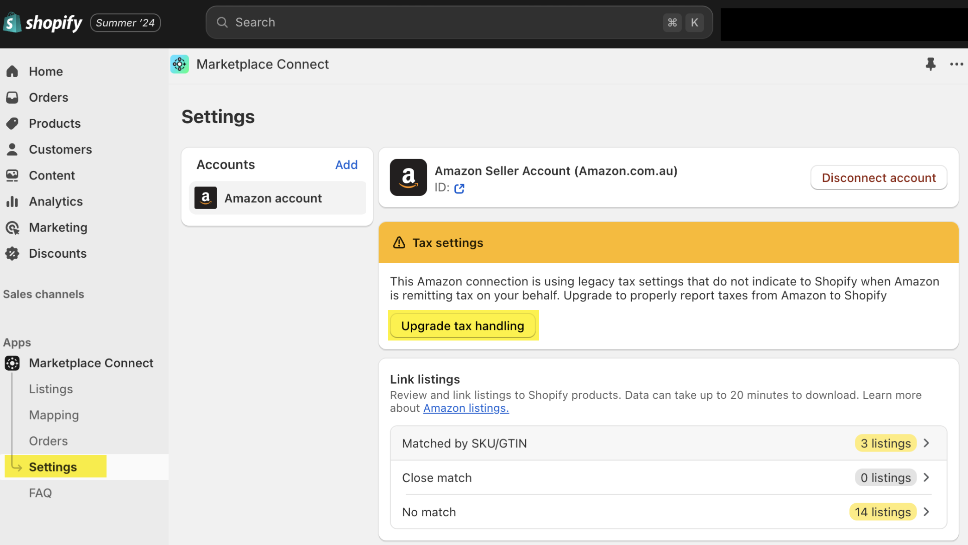The width and height of the screenshot is (968, 545).
Task: Expand the Apps section heading
Action: 17,342
